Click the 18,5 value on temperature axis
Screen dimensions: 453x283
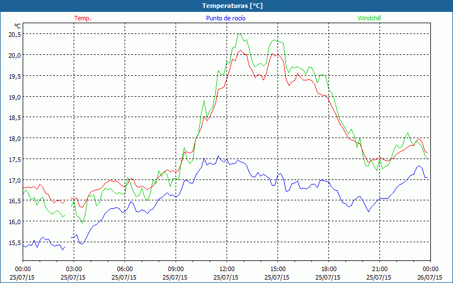pos(15,118)
